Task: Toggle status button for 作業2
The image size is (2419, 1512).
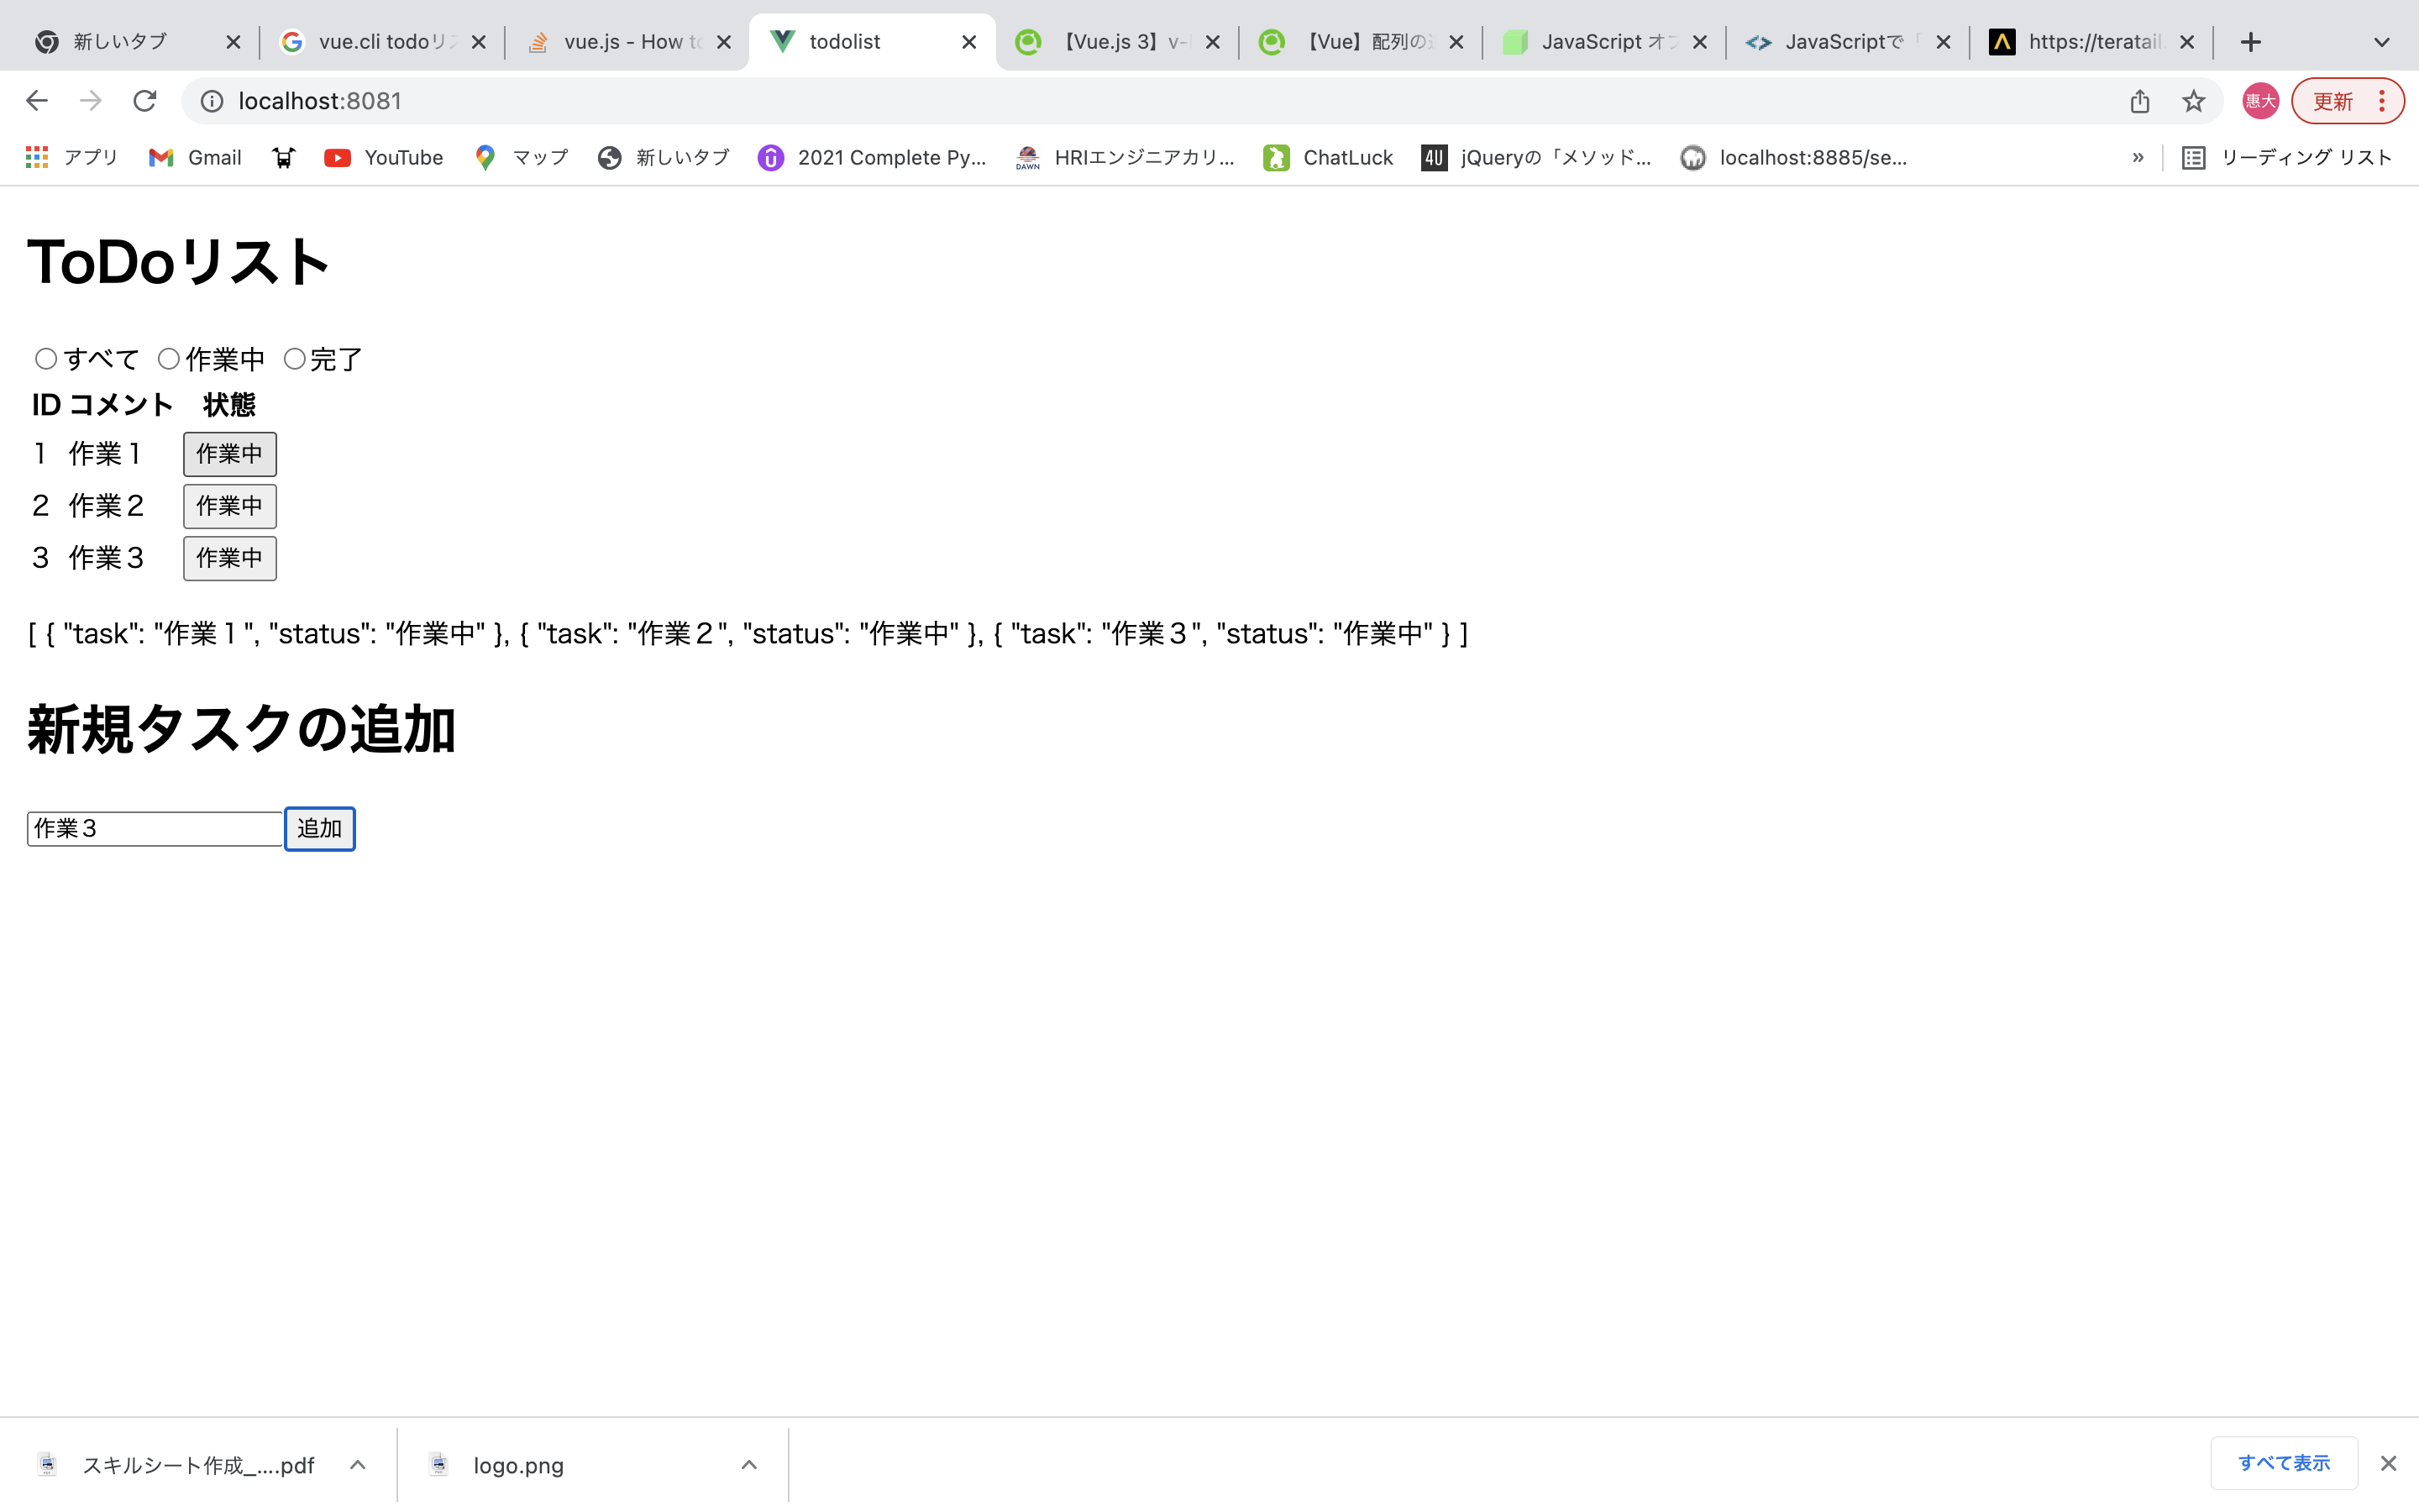Action: tap(230, 506)
